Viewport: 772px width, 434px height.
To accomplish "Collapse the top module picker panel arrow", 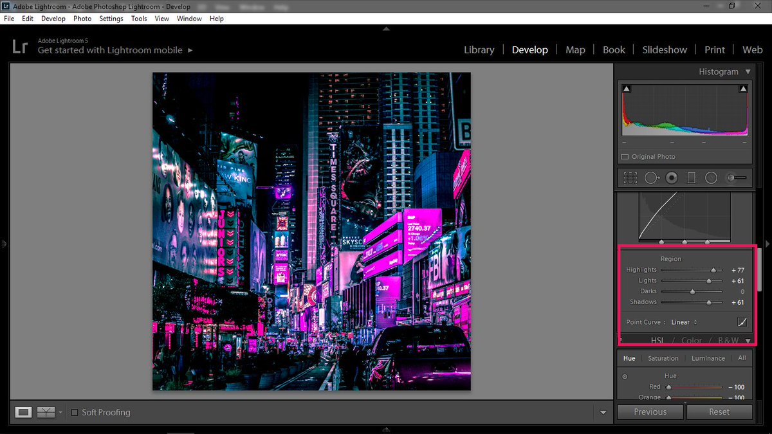I will tap(386, 28).
